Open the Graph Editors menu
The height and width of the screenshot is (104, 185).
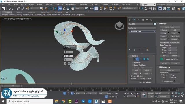tap(71, 5)
